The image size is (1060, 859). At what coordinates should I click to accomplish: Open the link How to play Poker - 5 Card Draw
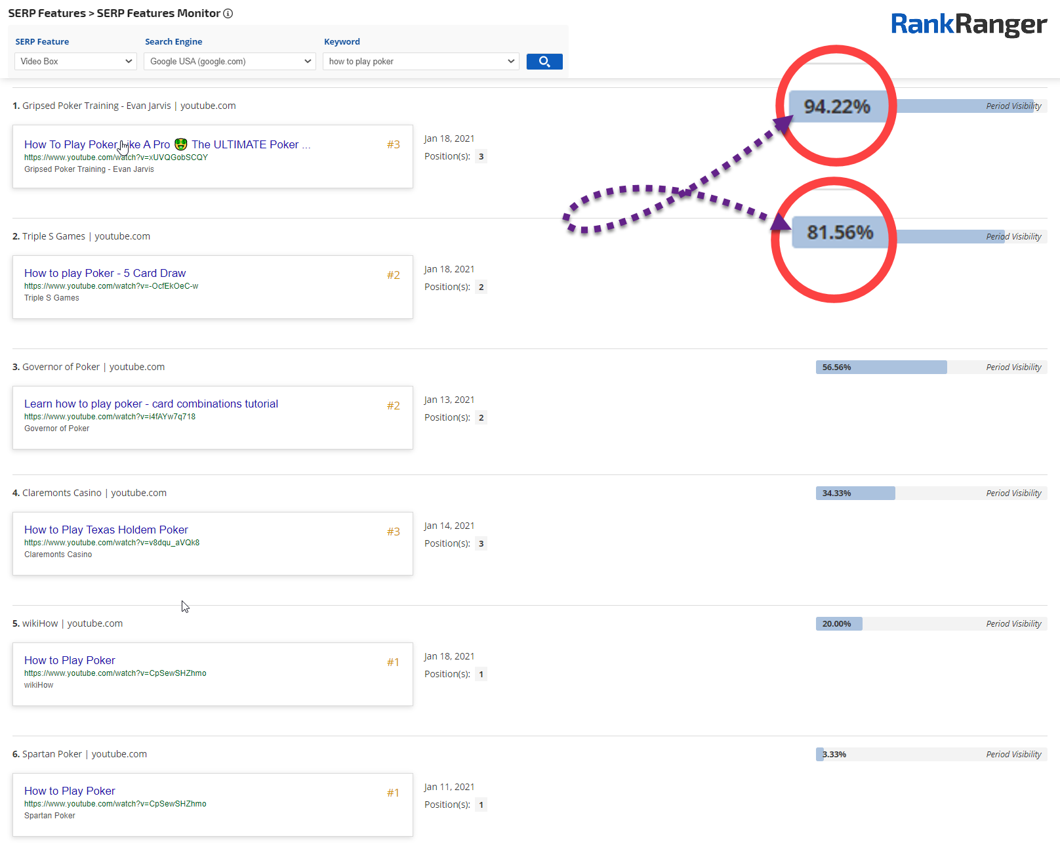[105, 273]
